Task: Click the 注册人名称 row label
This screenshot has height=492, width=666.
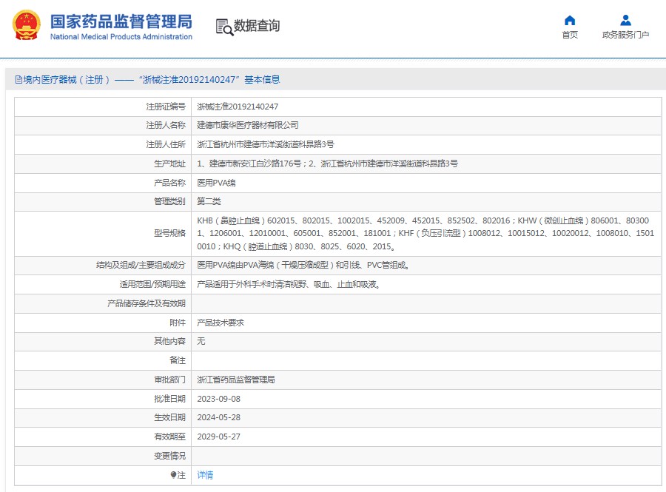Action: 166,125
